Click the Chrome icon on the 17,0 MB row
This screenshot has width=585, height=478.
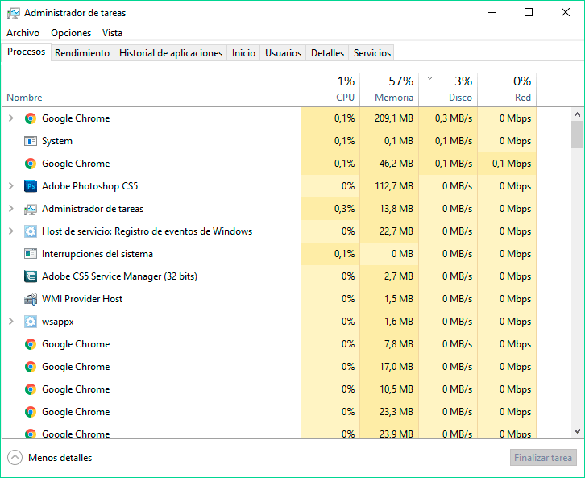tap(31, 367)
